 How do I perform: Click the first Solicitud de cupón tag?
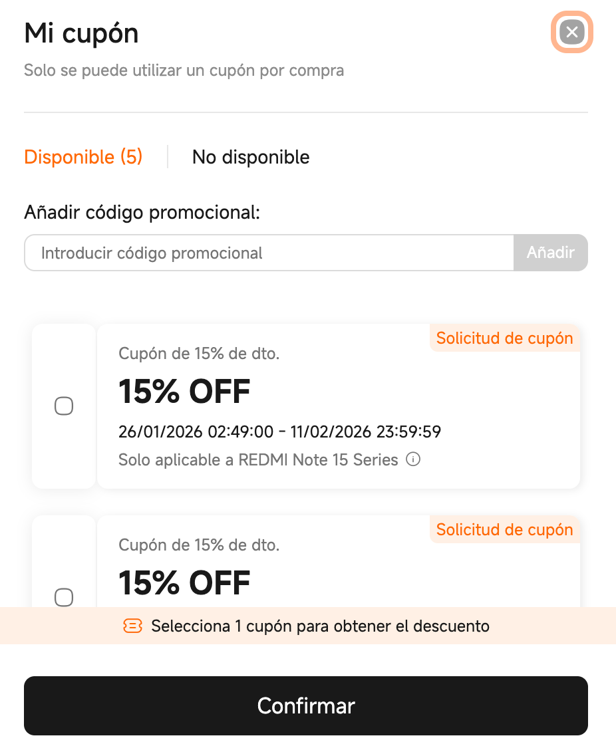pyautogui.click(x=504, y=338)
